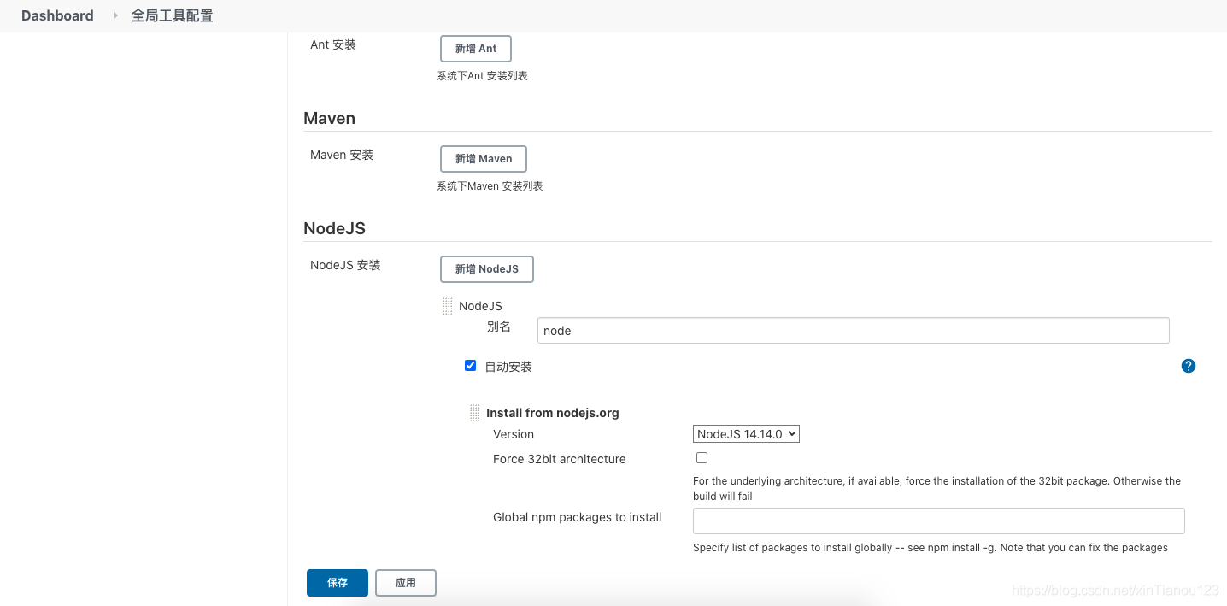Click the drag handle beside Install from nodejs.org

coord(475,413)
